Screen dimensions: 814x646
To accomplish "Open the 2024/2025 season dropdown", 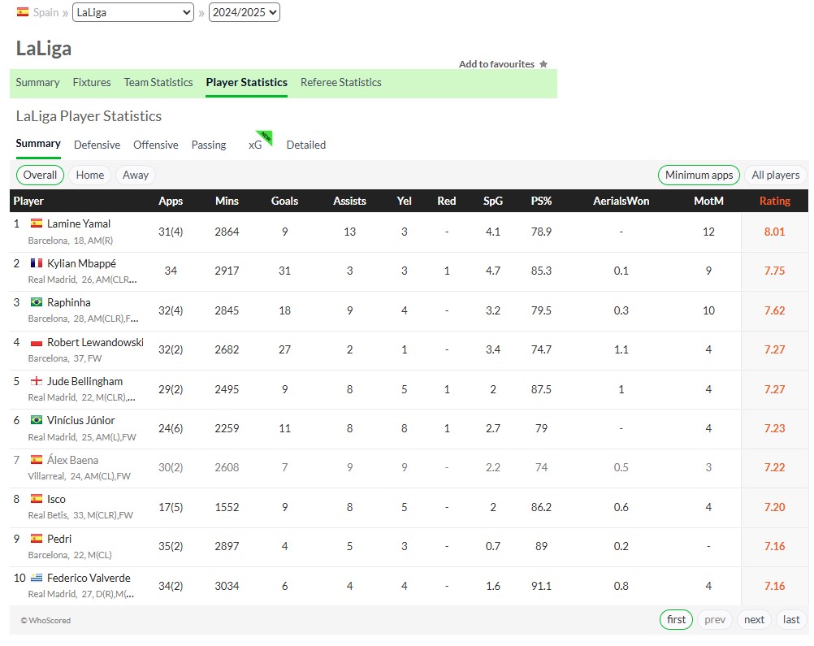I will (244, 12).
